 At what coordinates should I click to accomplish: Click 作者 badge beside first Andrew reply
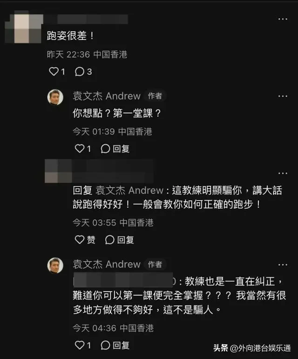pos(155,96)
